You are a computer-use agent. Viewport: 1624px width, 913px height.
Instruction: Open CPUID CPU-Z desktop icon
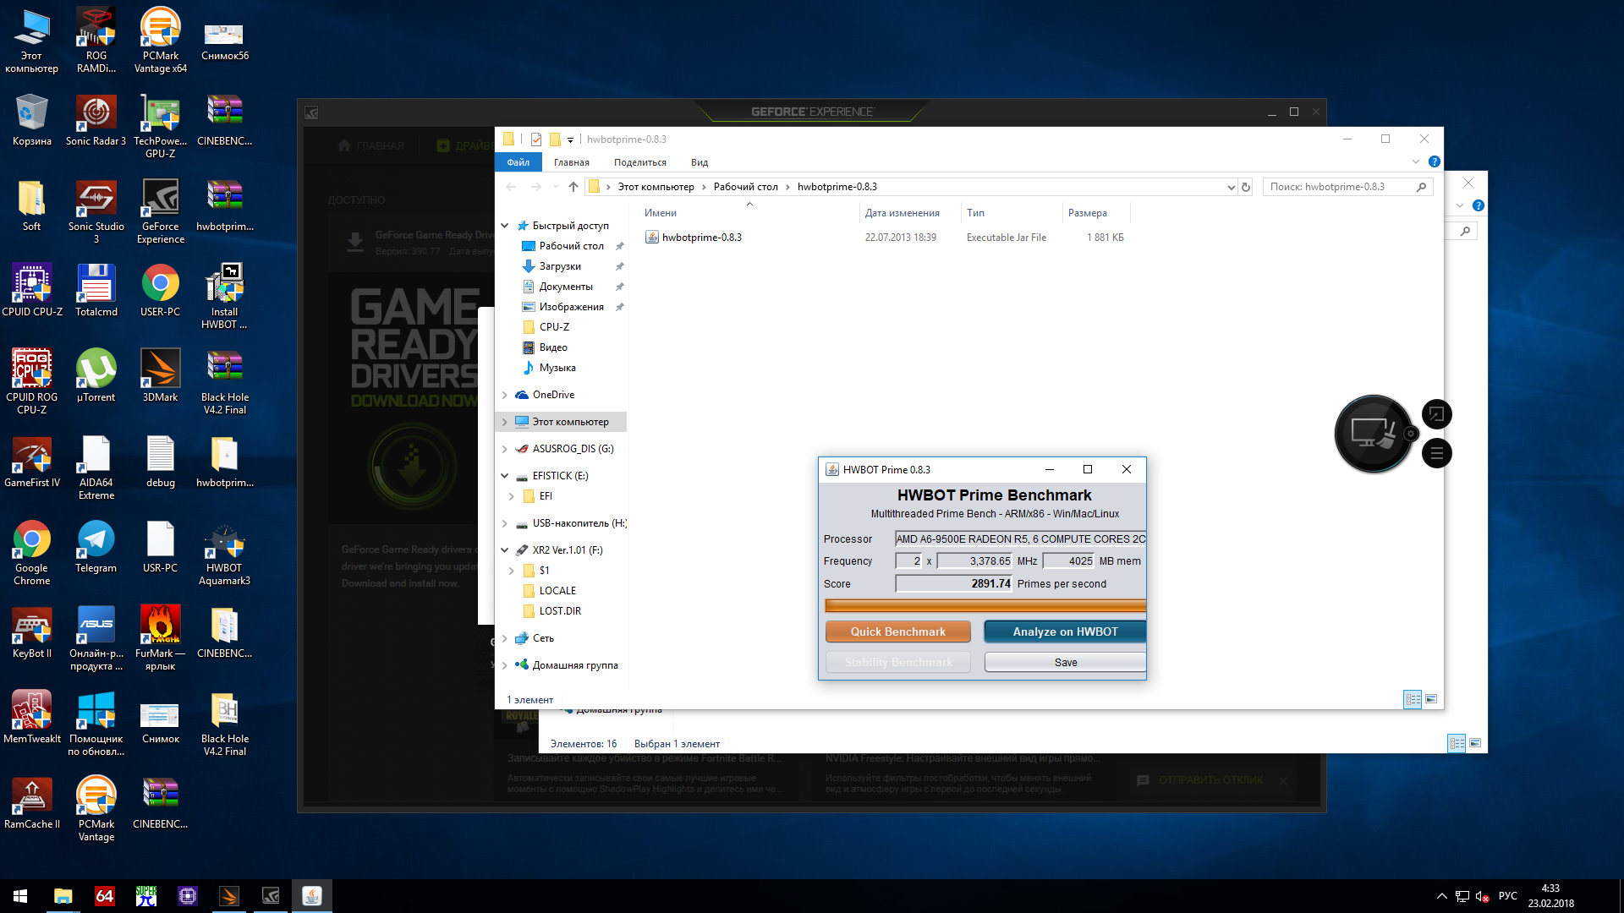point(31,290)
